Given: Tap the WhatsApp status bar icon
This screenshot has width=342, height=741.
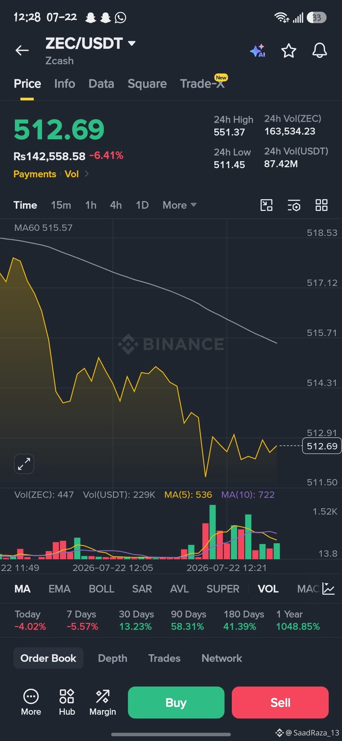Looking at the screenshot, I should click(x=120, y=17).
